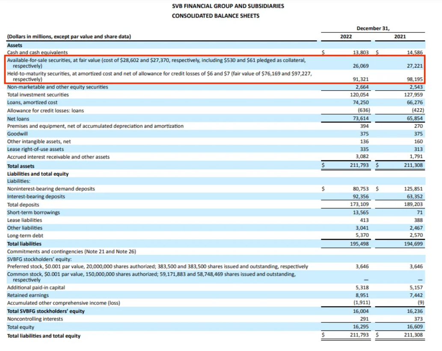
Task: Click the 80,753 noninterest-bearing deposits value
Action: [361, 189]
